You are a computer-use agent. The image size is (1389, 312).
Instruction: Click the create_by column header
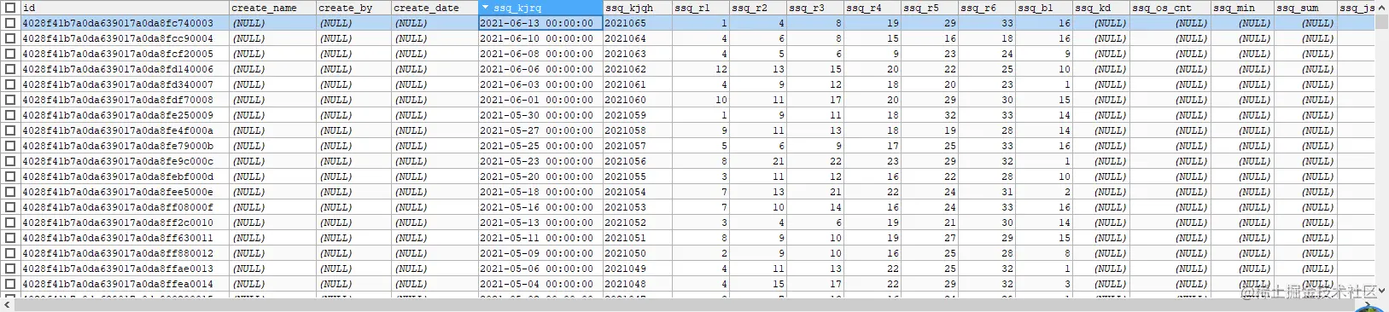pos(354,8)
